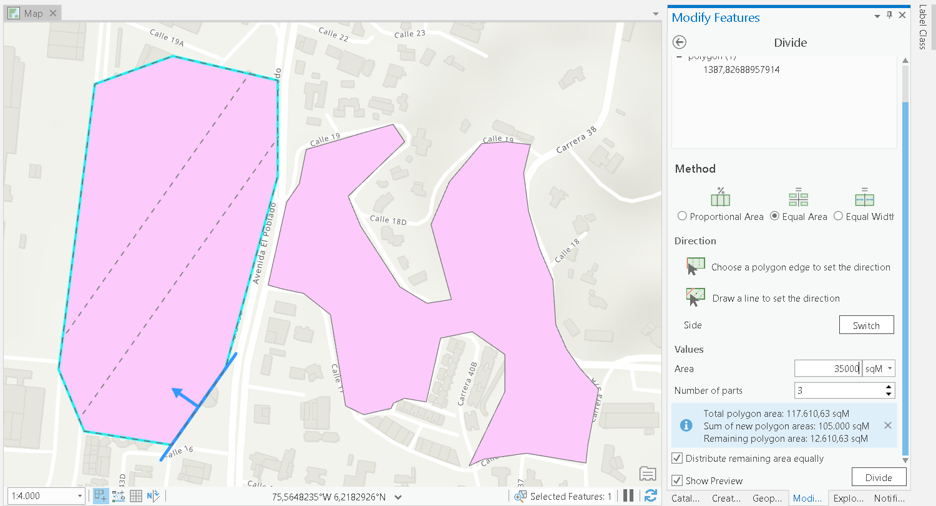Select the Proportional Area method

(682, 216)
